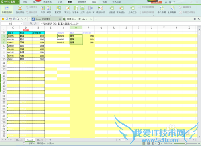Switch to 特色功能 ribbon tab
This screenshot has width=201, height=146.
coord(117,2)
